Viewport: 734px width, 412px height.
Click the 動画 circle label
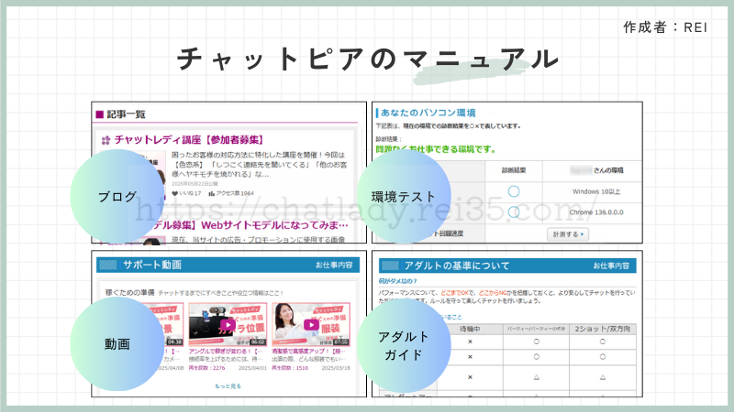117,344
